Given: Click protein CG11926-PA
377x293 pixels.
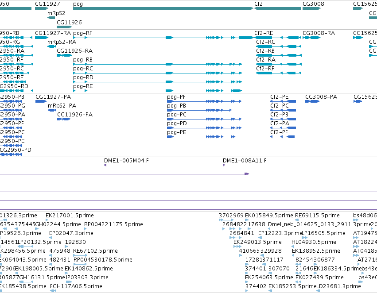Looking at the screenshot, I should (x=64, y=119).
